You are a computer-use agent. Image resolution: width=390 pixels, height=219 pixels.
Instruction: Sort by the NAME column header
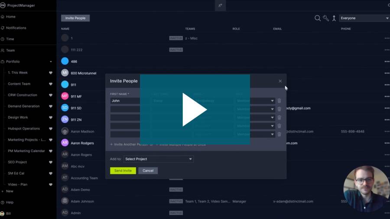(65, 29)
